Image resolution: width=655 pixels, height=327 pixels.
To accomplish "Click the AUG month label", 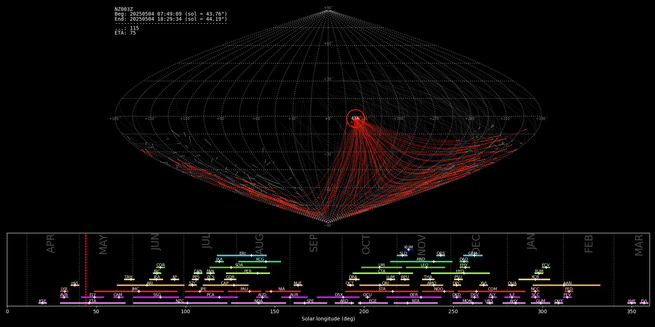I will tap(259, 244).
